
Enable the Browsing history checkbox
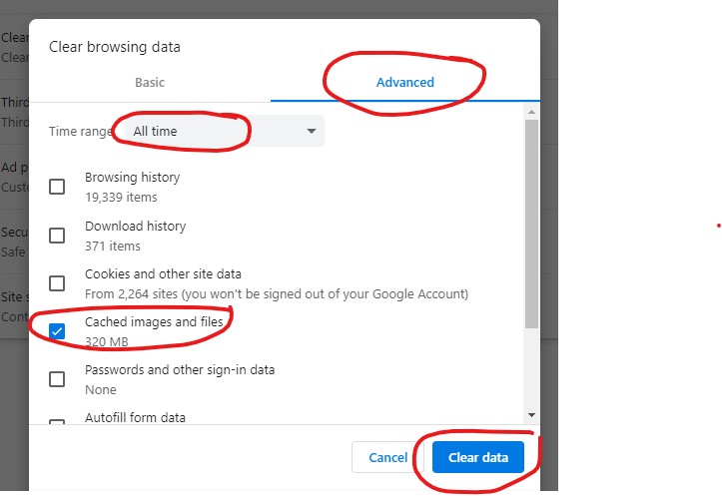(57, 187)
